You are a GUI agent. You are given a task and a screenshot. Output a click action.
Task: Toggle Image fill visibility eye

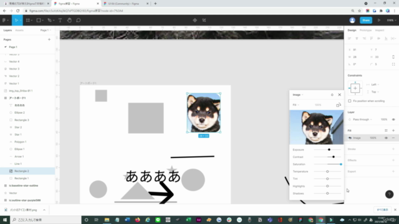[x=386, y=138]
